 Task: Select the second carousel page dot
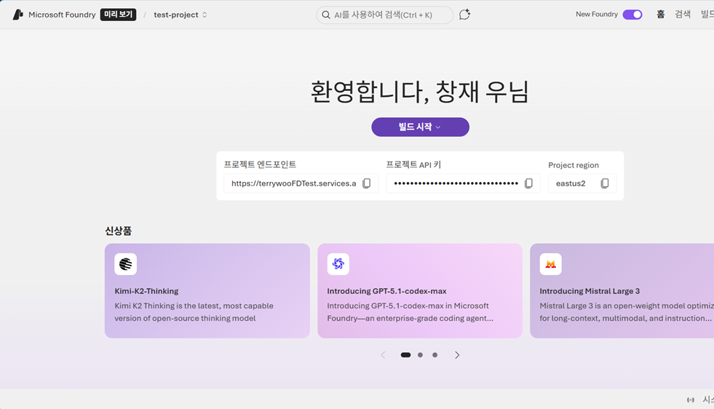coord(420,355)
